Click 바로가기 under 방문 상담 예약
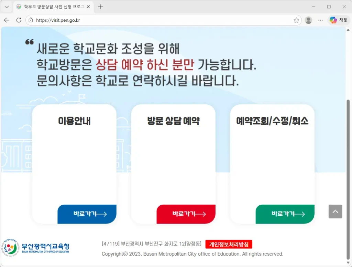 pos(186,214)
